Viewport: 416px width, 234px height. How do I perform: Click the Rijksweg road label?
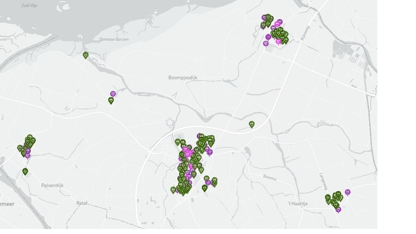[x=305, y=33]
